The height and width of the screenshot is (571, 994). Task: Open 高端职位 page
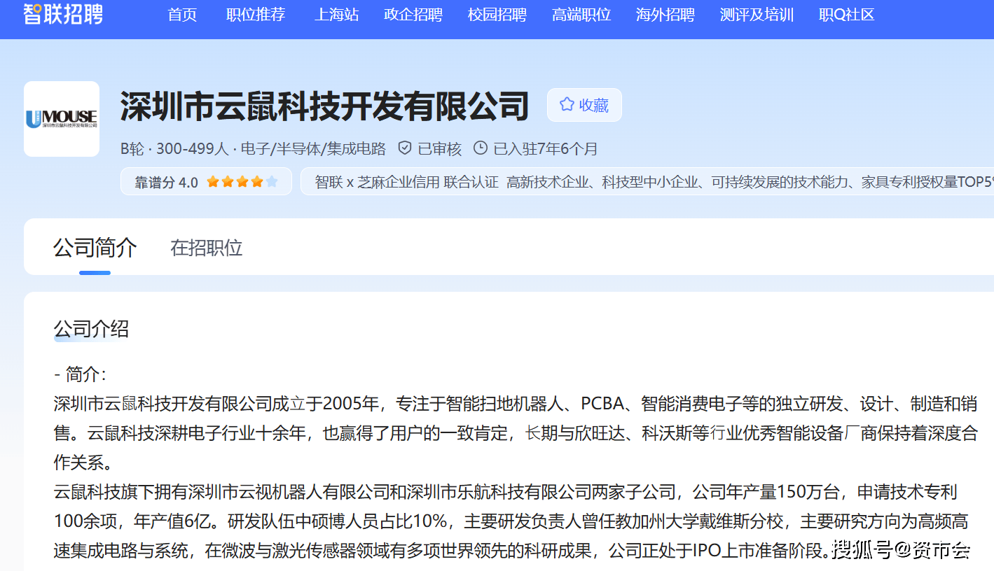[x=581, y=15]
